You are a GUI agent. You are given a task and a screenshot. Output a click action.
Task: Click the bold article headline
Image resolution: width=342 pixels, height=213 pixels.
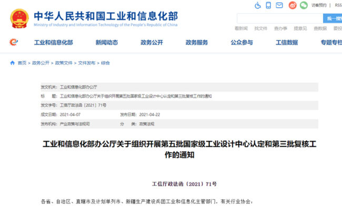tap(179, 149)
